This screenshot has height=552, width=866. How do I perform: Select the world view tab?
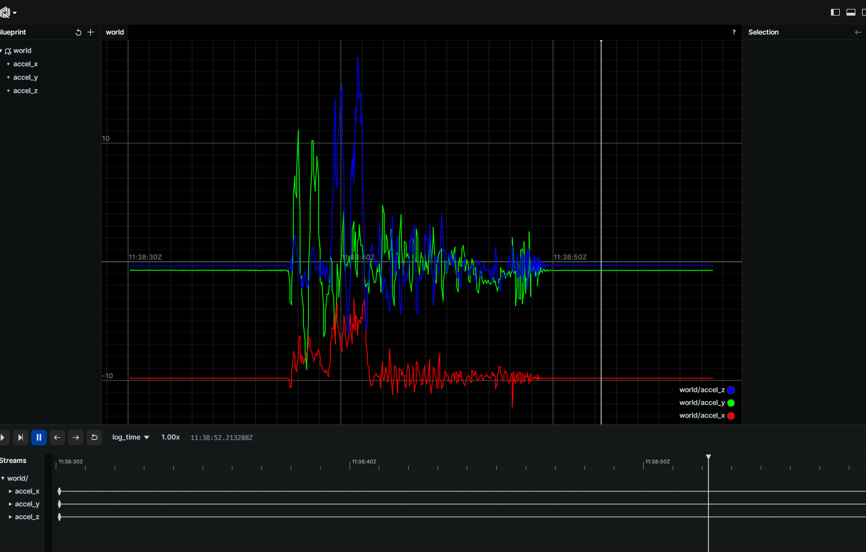(115, 32)
